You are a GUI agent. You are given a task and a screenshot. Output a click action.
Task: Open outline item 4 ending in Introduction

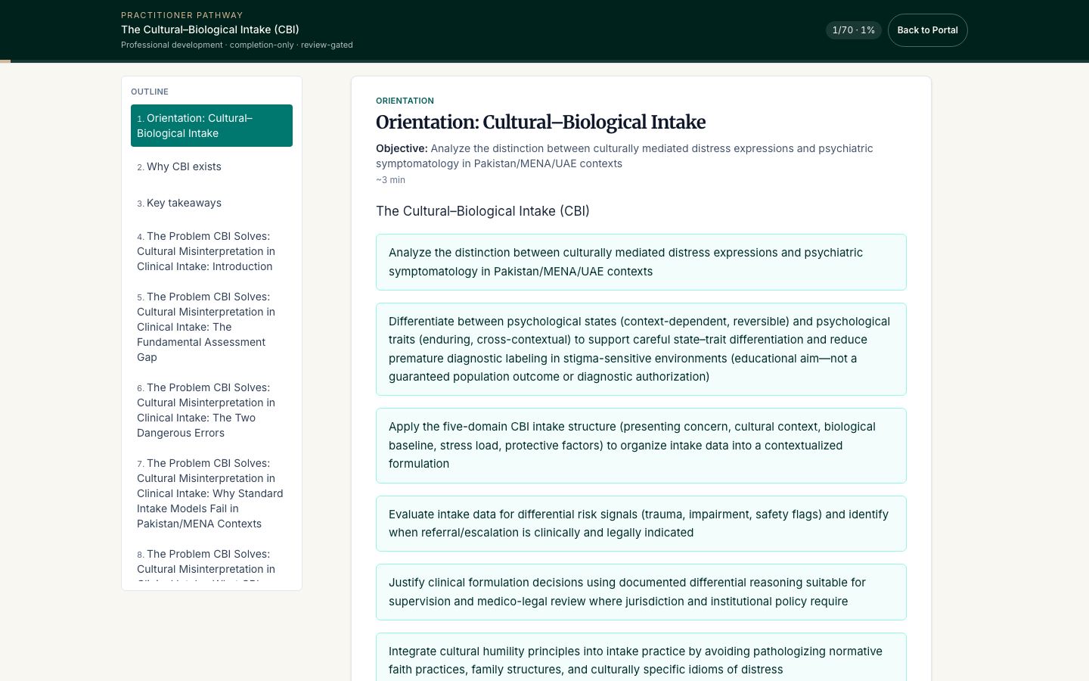click(212, 251)
